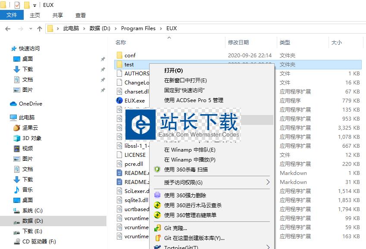Screen dimensions: 366x249
Task: Select the OneDrive cloud icon in sidebar
Action: 13,104
